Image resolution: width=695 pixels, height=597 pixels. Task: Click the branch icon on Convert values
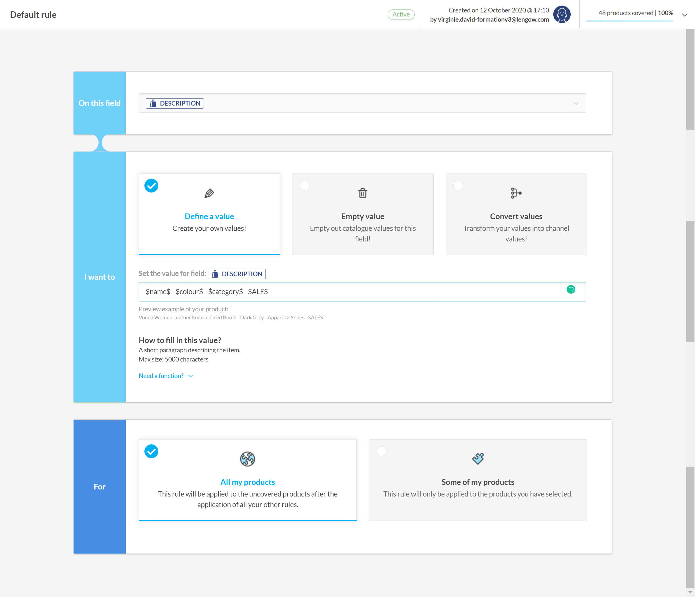(x=516, y=193)
